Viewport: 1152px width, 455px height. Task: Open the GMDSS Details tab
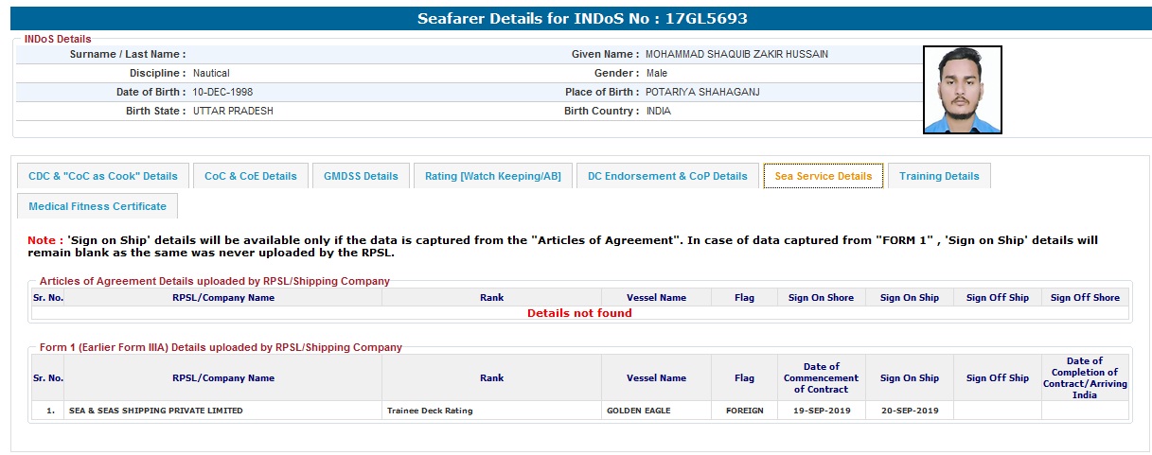pos(361,176)
